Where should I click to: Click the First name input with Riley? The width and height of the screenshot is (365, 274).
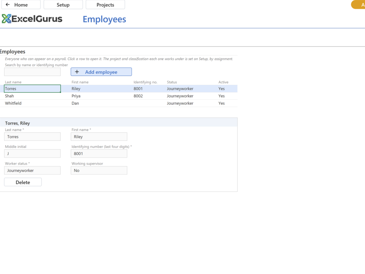[99, 136]
